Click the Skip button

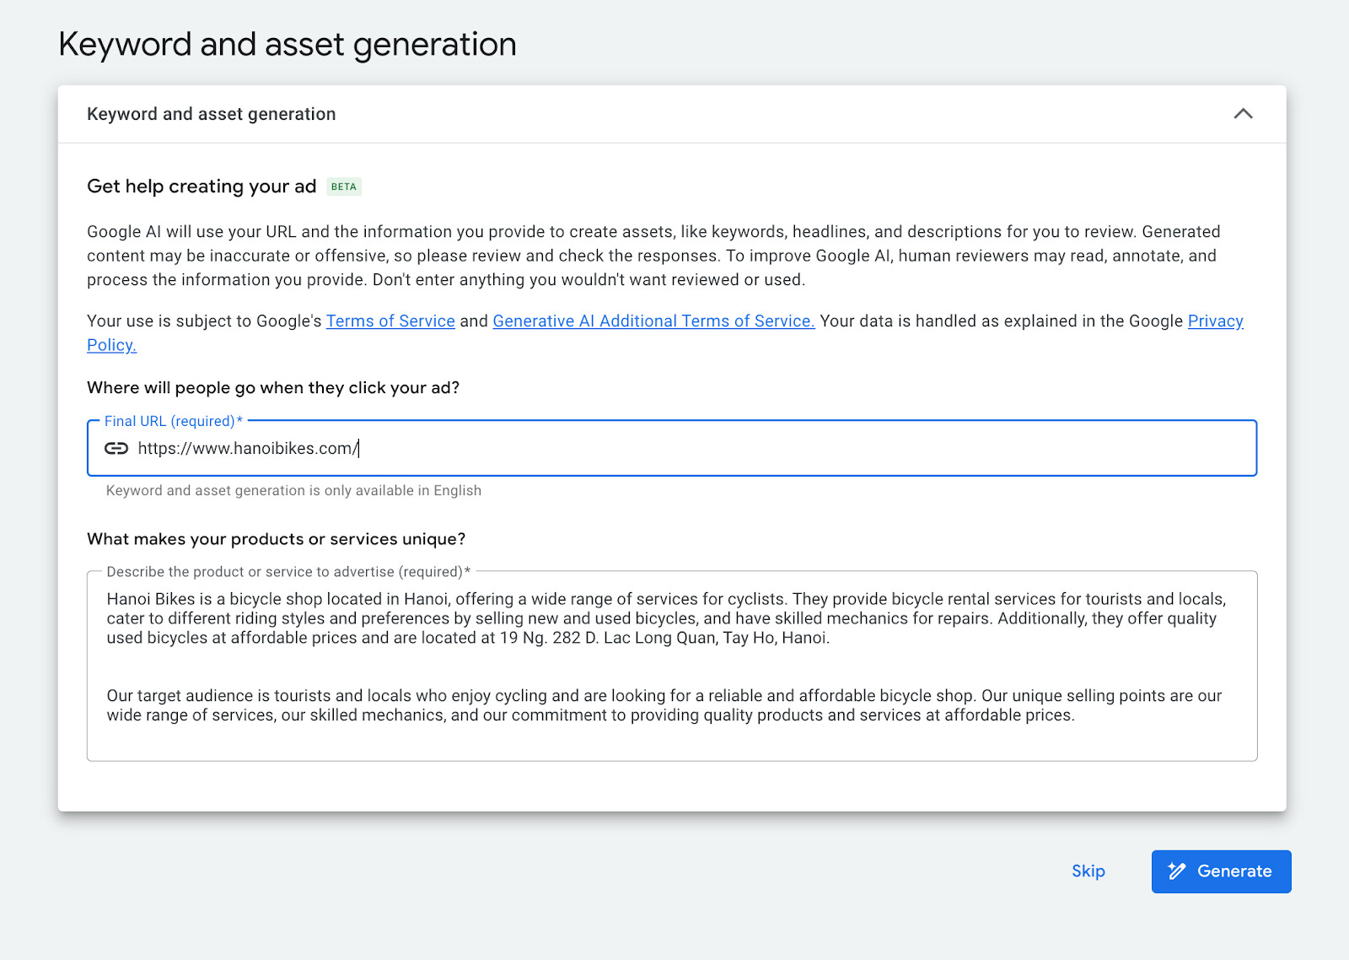click(x=1088, y=871)
